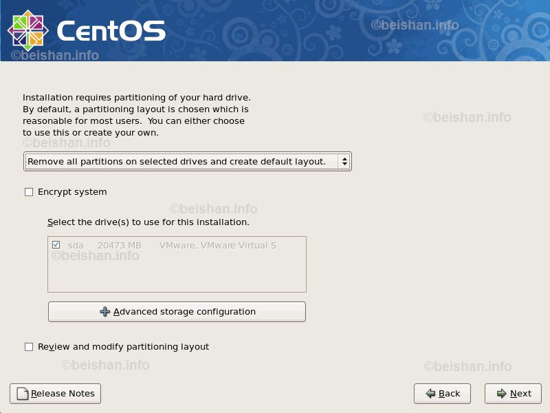Check Review and modify partitioning layout box
The width and height of the screenshot is (550, 413).
click(x=29, y=347)
